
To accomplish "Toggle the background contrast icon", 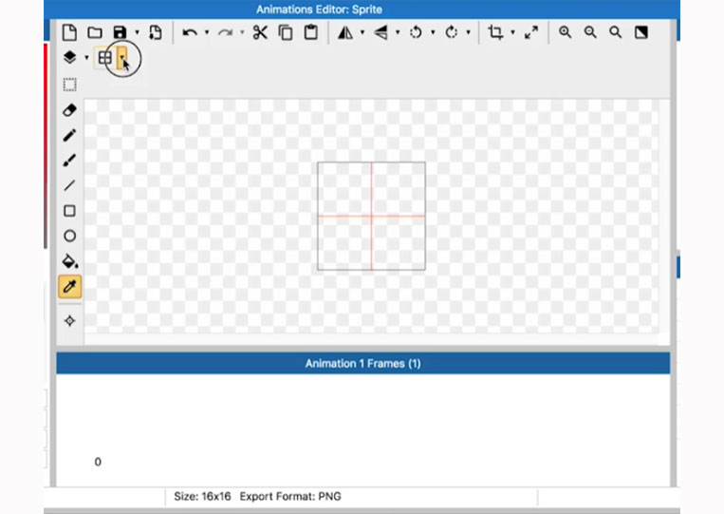I will click(x=641, y=32).
